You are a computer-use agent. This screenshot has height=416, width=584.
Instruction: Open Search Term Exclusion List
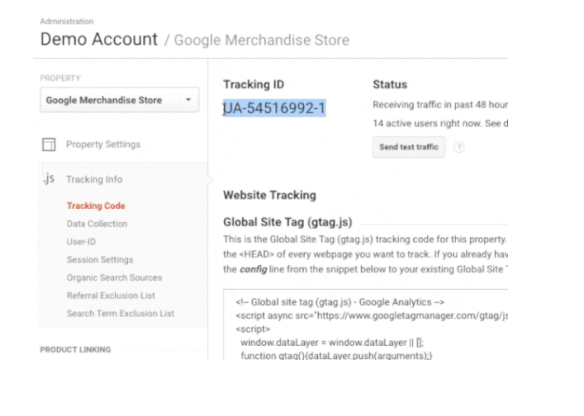click(x=120, y=313)
